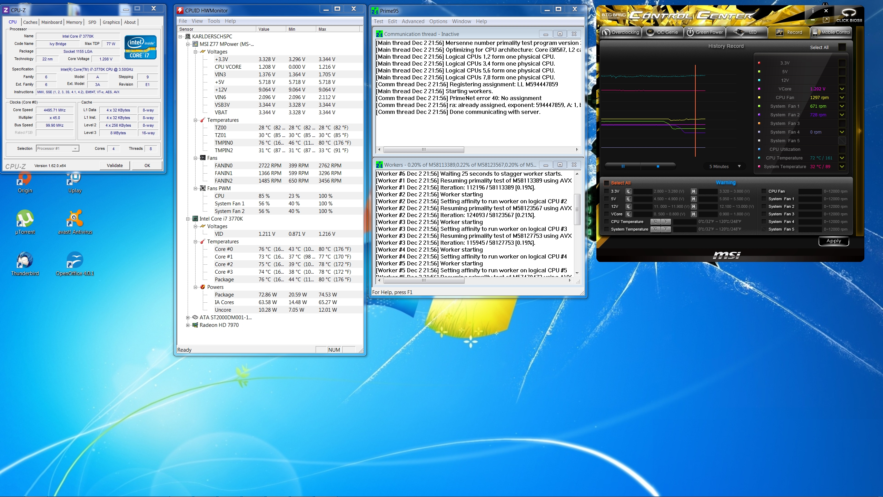Click OK in CPU-Z
Viewport: 883px width, 497px height.
click(147, 166)
